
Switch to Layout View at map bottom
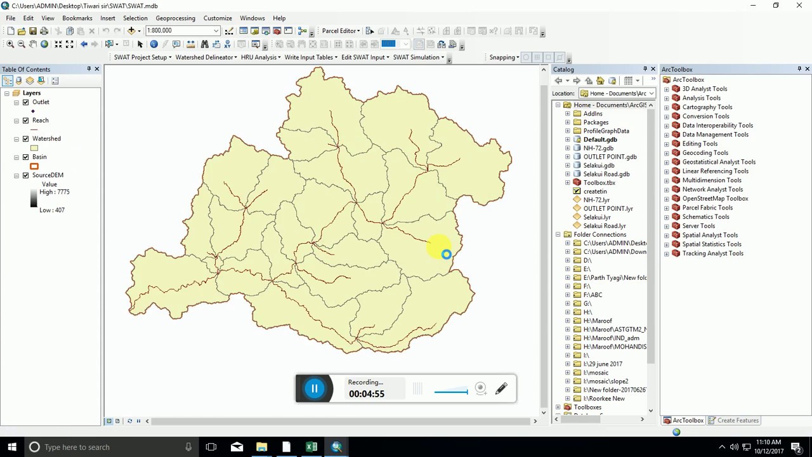(x=117, y=421)
